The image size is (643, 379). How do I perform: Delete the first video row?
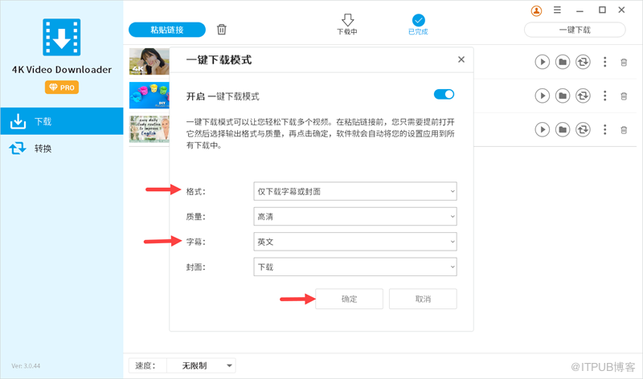point(624,63)
